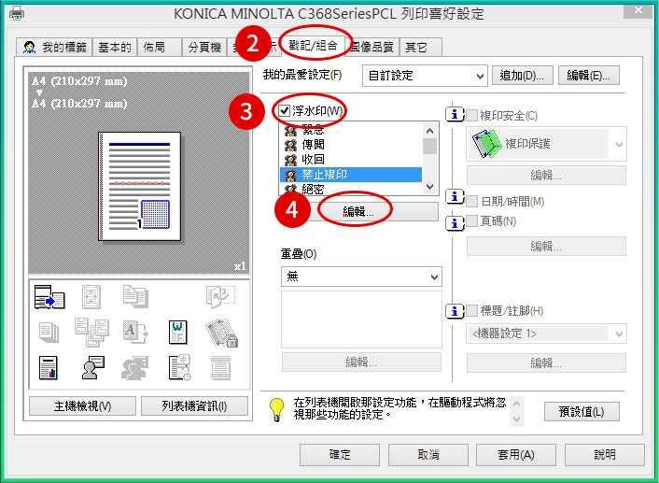Viewport: 659px width, 483px height.
Task: Click the greyed overlay letter A icon
Action: 135,332
